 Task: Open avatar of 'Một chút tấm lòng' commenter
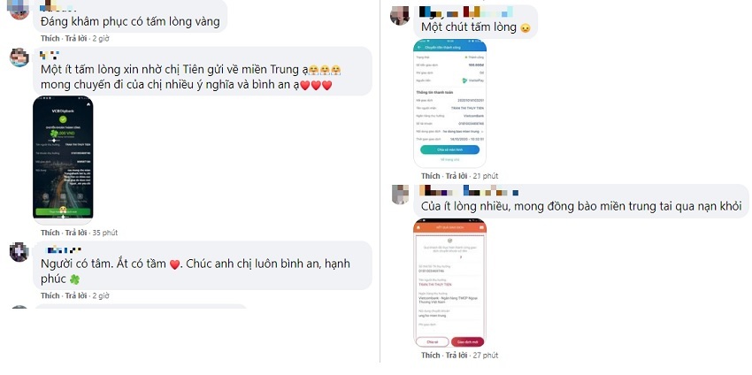400,16
